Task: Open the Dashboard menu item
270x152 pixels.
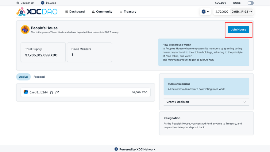Action: tap(75, 12)
